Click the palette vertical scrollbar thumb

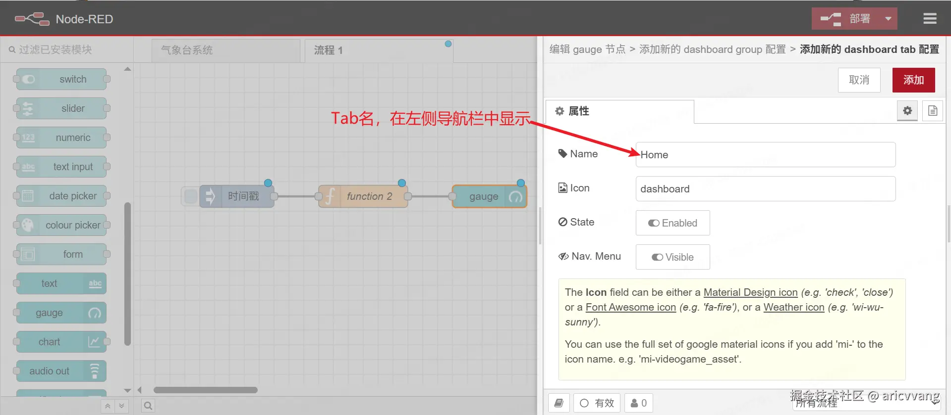(x=127, y=274)
